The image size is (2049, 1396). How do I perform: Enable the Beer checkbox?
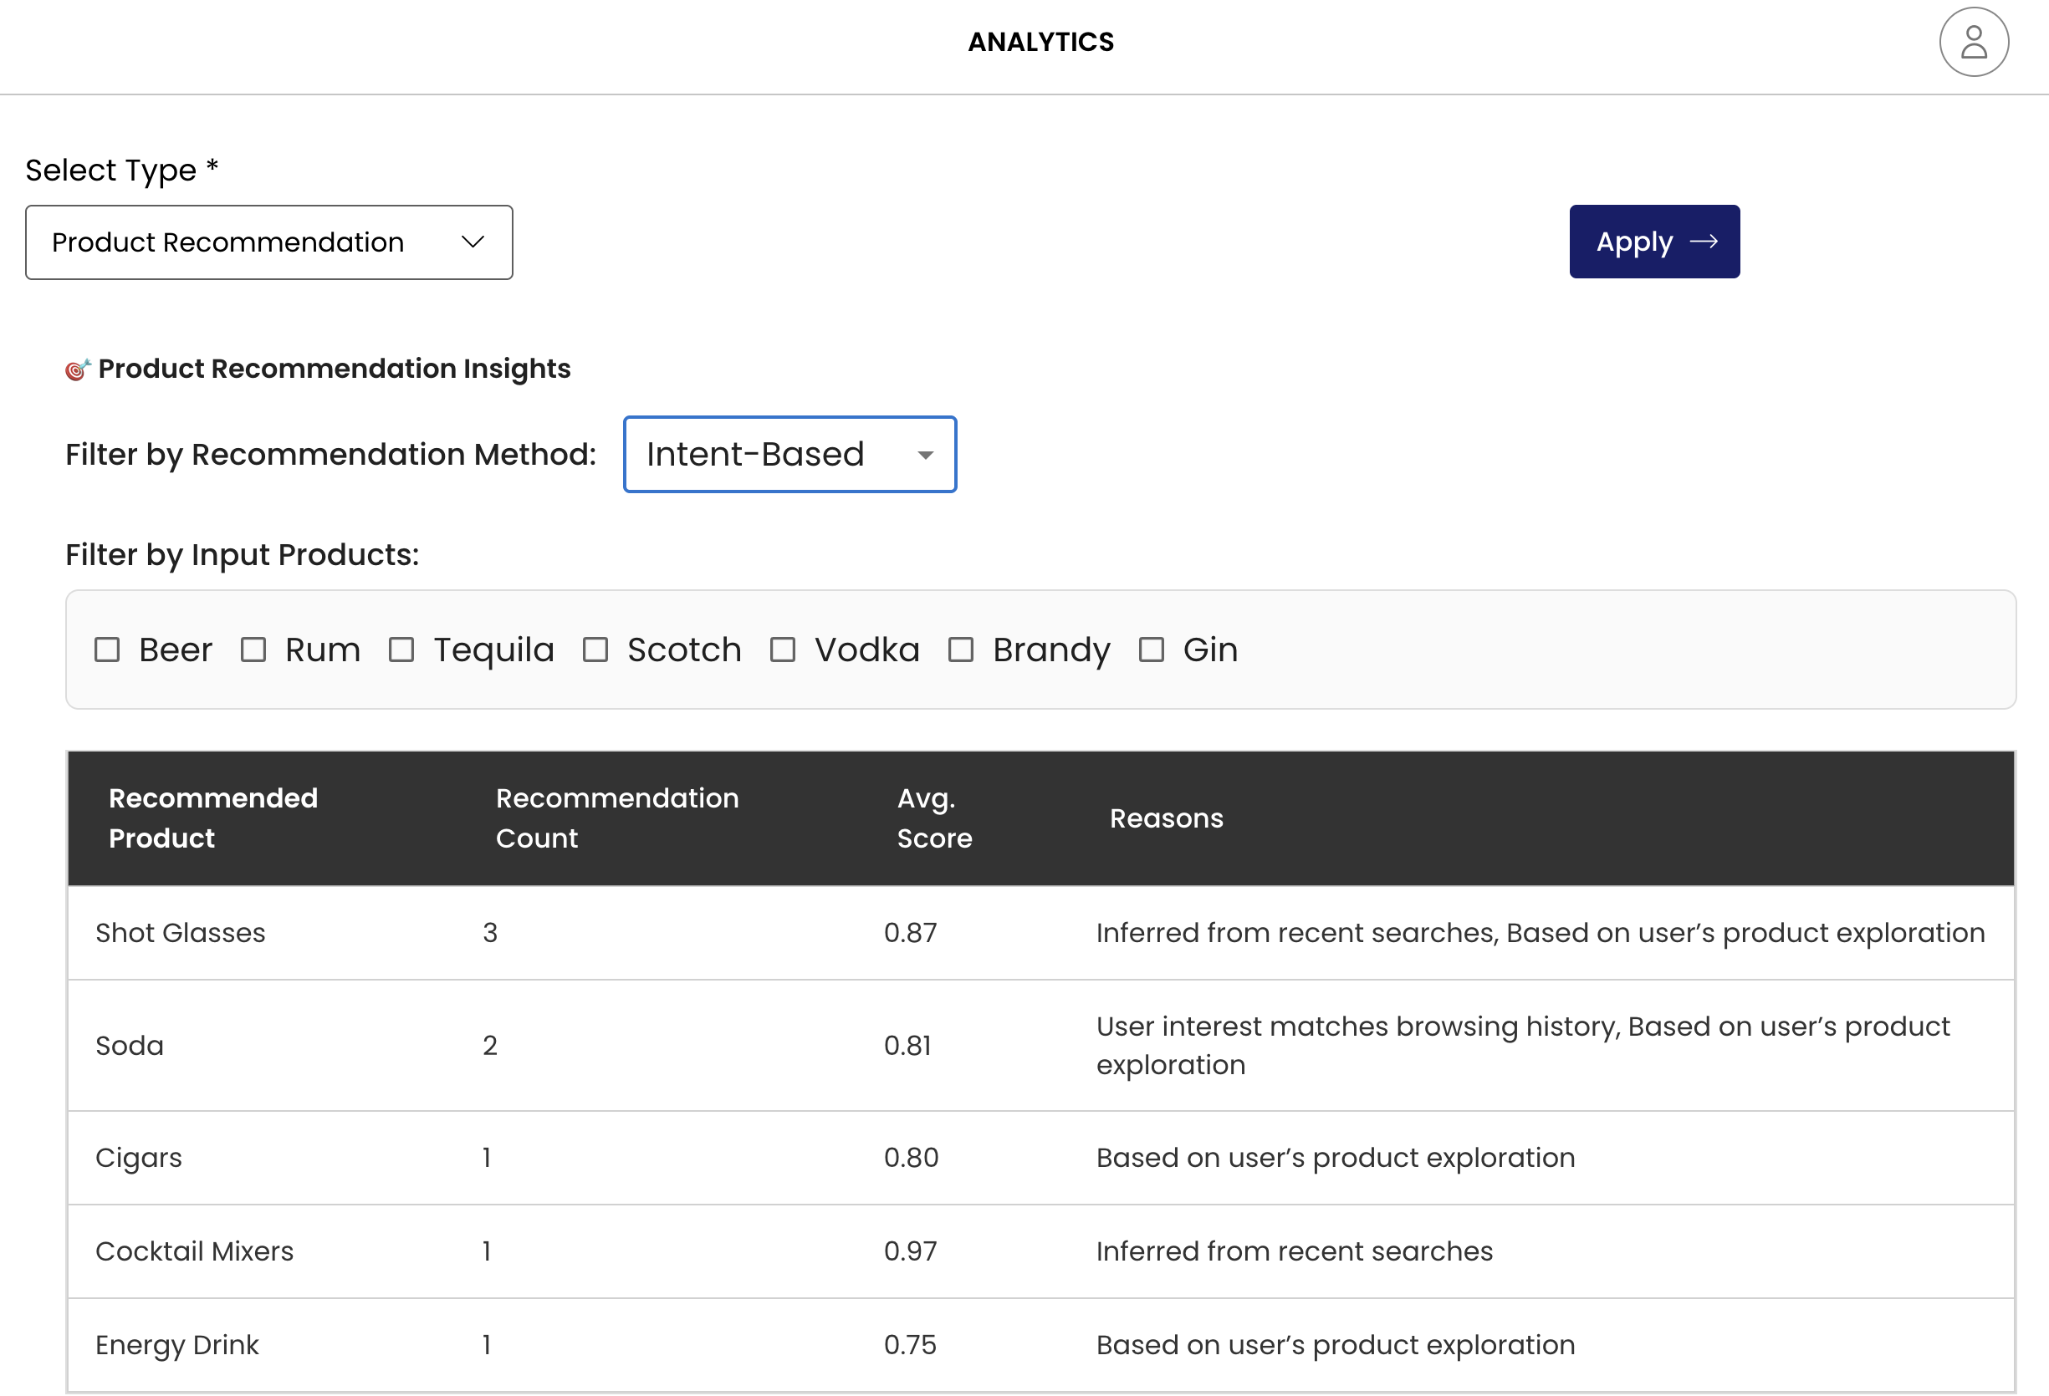tap(107, 650)
